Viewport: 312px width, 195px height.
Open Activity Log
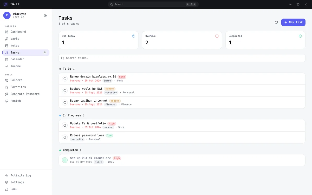point(26,175)
